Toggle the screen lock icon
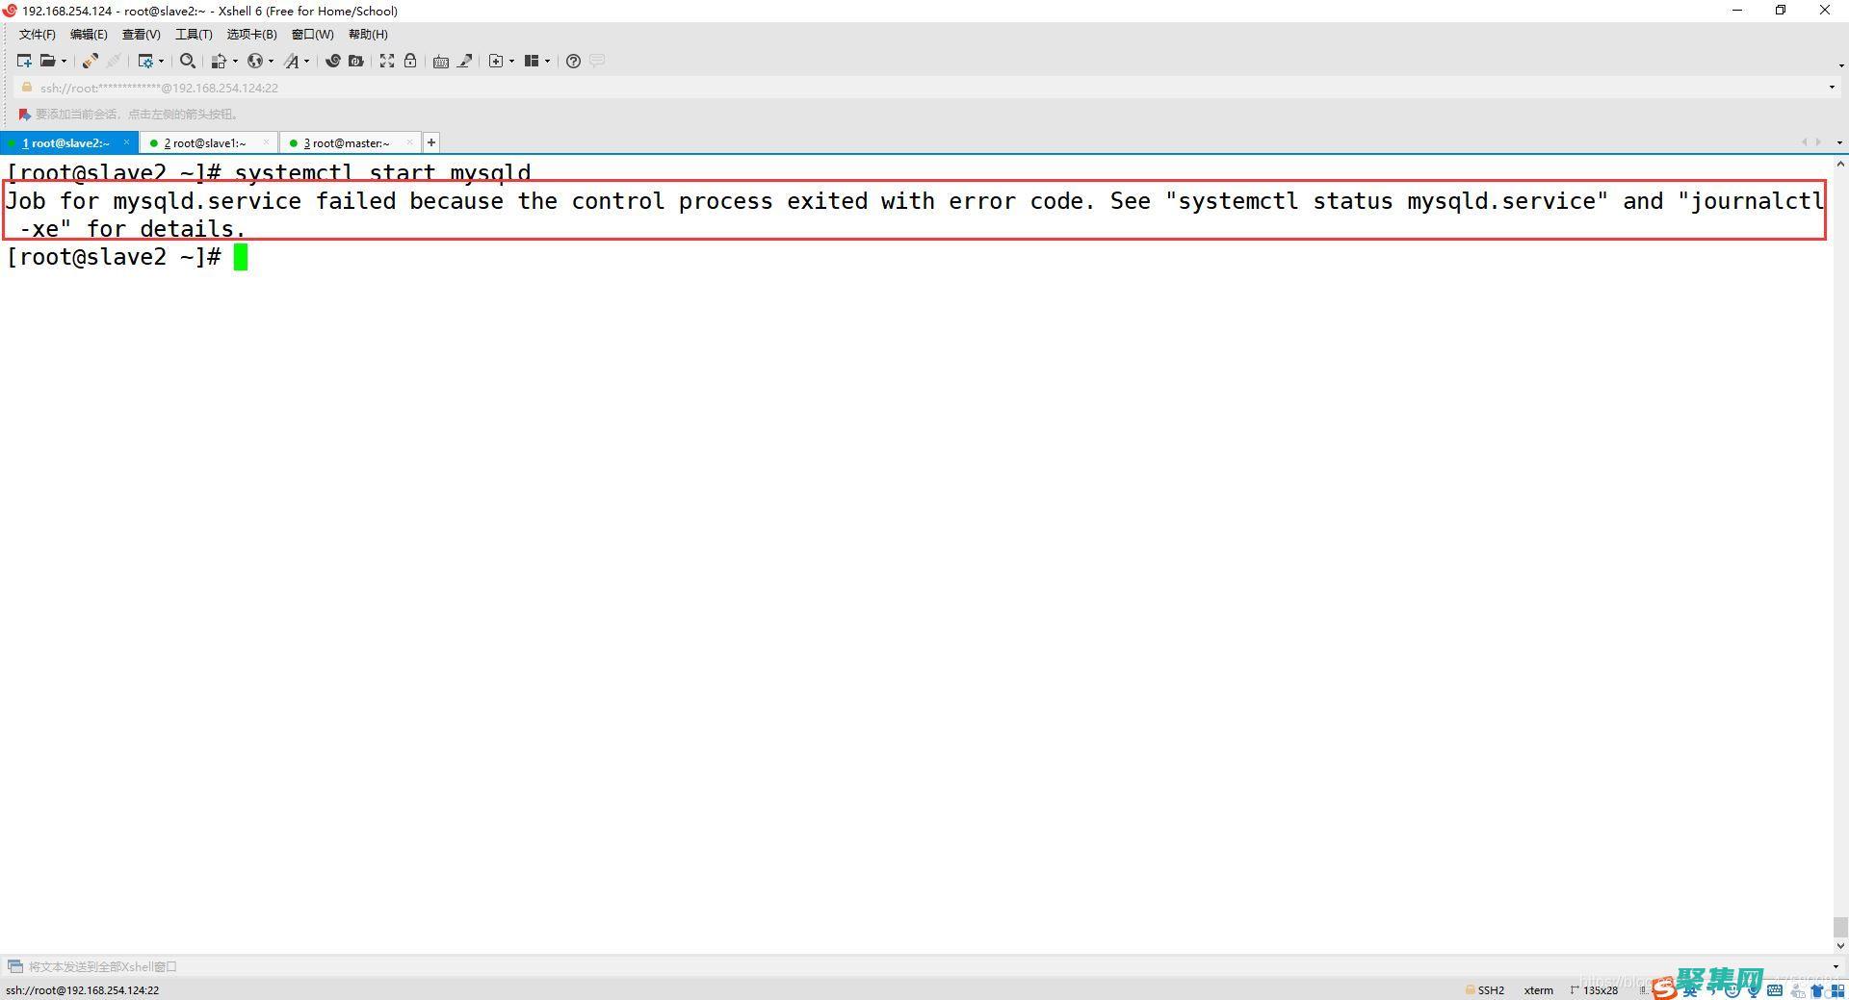This screenshot has width=1849, height=1000. coord(410,61)
